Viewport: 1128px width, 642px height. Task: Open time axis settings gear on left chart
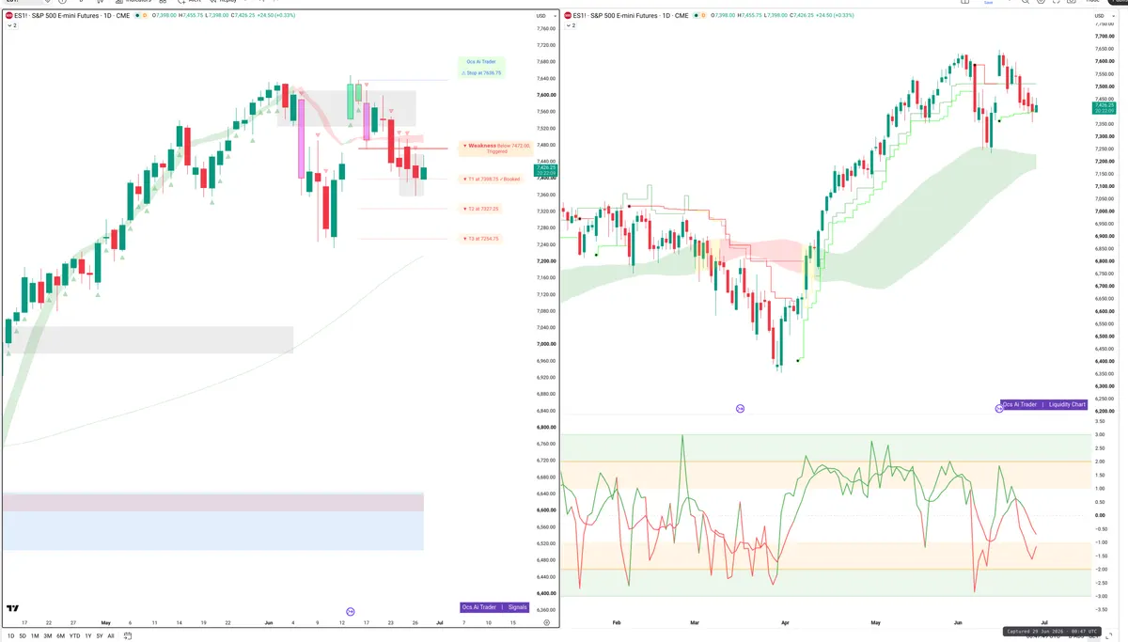pyautogui.click(x=546, y=623)
